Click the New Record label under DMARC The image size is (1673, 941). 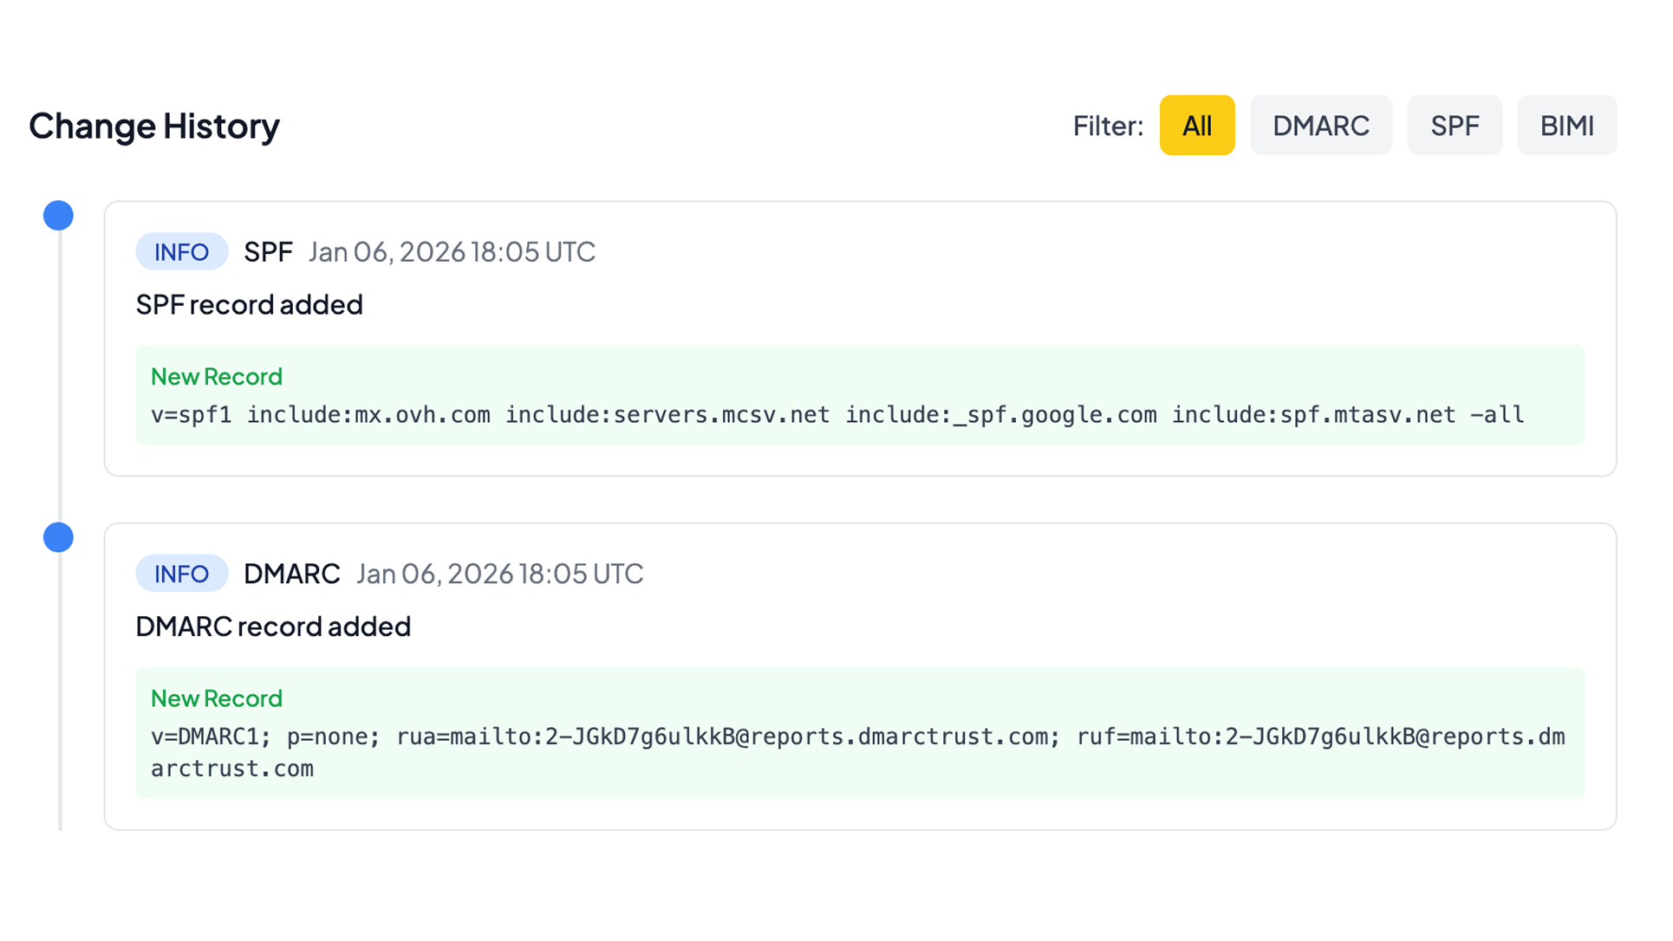click(x=216, y=698)
